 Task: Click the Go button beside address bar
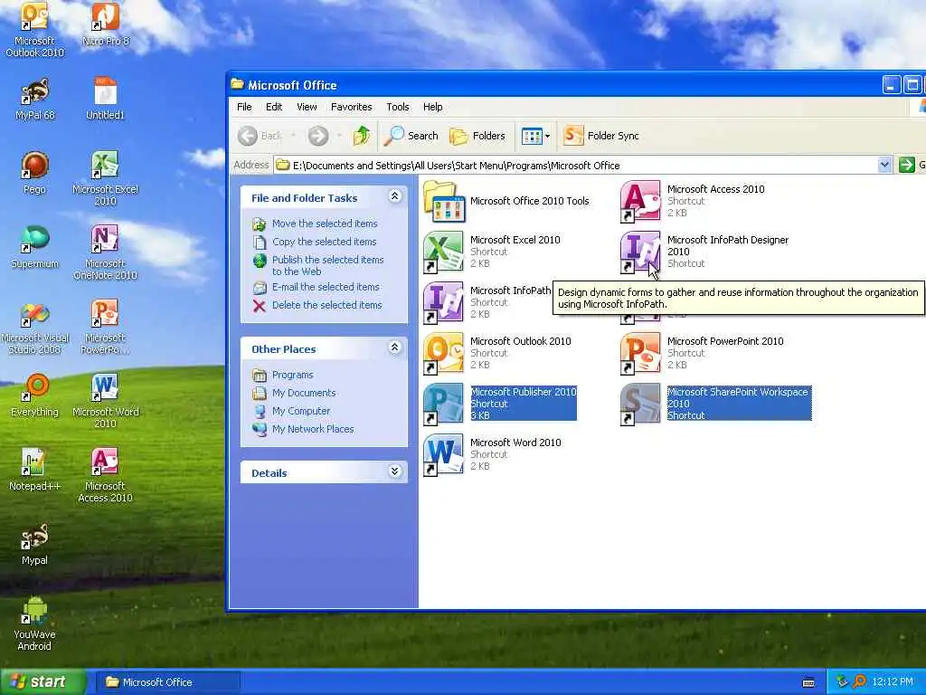point(912,165)
